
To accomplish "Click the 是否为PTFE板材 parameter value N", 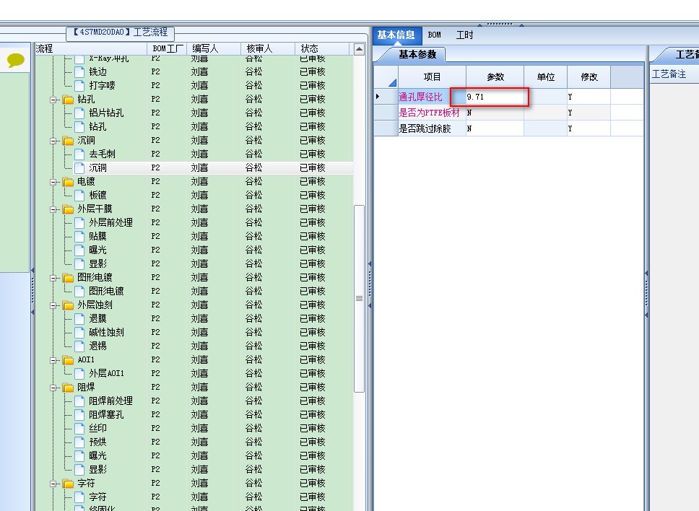I will coord(495,113).
